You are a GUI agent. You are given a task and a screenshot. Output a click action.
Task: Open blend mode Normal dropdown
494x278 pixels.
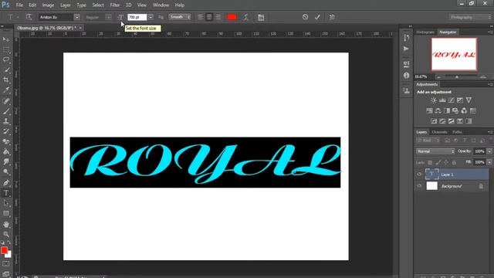point(435,151)
